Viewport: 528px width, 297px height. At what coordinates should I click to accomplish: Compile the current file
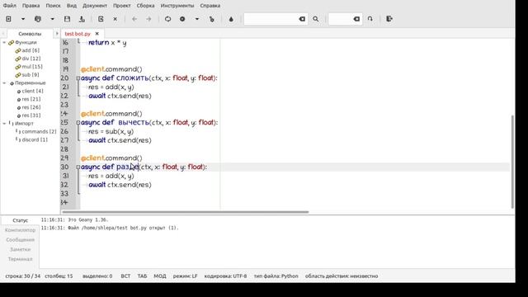point(167,19)
